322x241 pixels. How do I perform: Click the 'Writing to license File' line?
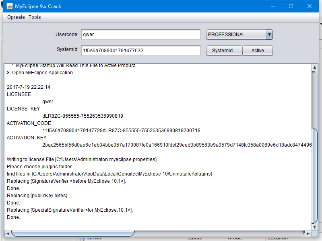[82, 159]
